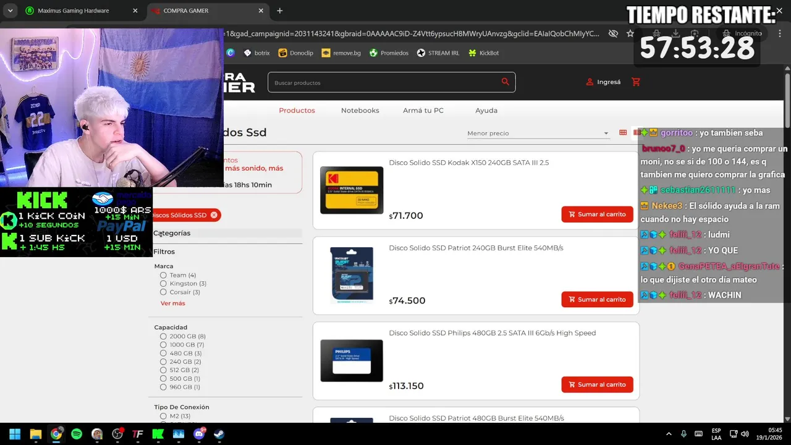
Task: Remove the Discos Sólidos SSD filter chip
Action: pyautogui.click(x=214, y=215)
